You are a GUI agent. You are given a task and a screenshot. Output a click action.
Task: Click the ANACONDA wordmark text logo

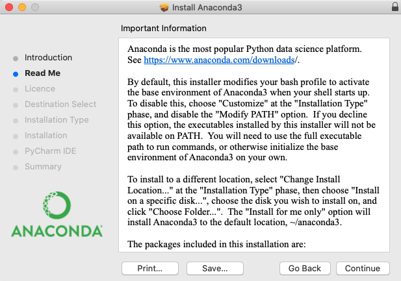57,231
